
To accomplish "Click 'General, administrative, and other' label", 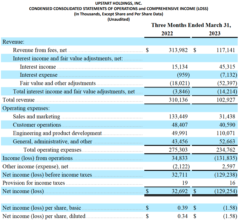I will coord(53,142).
